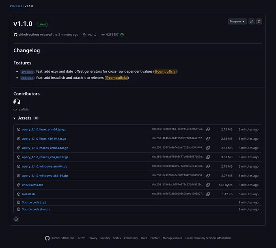The image size is (276, 248).
Task: Copy sha256 of windows_x86_64 zip
Action: coord(208,176)
